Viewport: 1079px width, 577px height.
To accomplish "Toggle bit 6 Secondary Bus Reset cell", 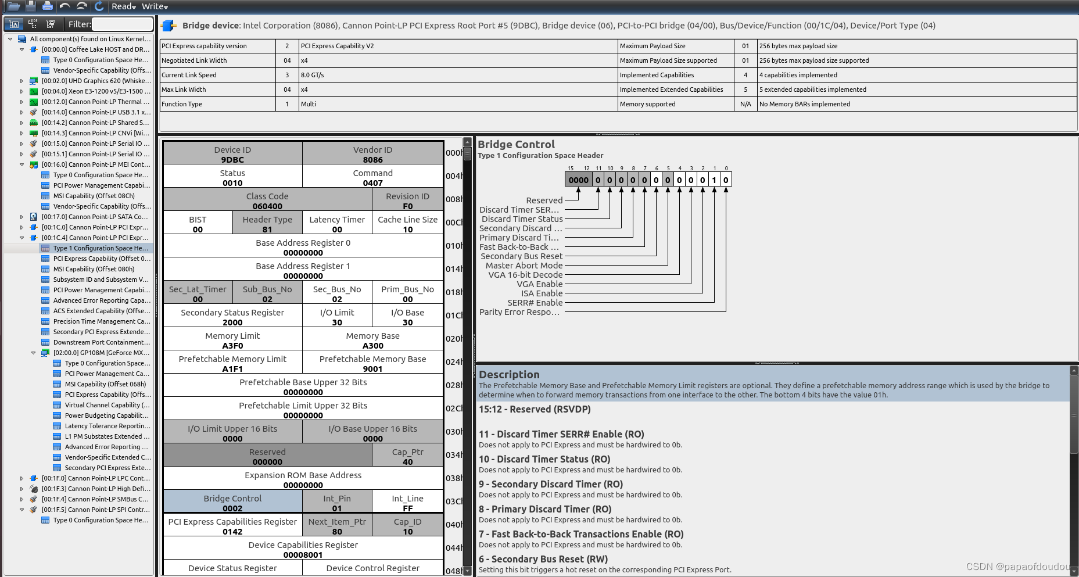I will [656, 180].
